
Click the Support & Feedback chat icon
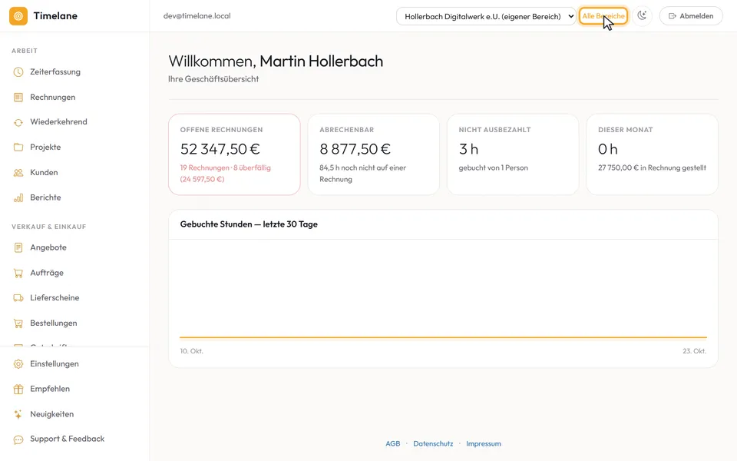point(18,439)
